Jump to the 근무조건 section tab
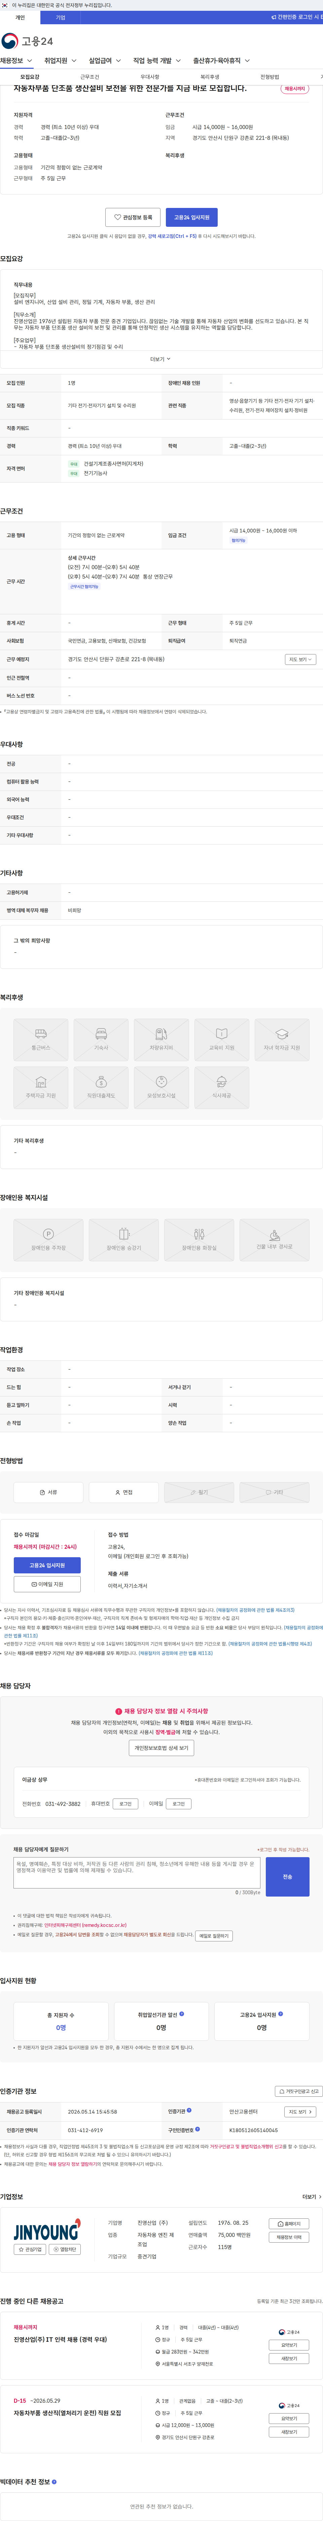Screen dimensions: 323x2521 (x=90, y=76)
